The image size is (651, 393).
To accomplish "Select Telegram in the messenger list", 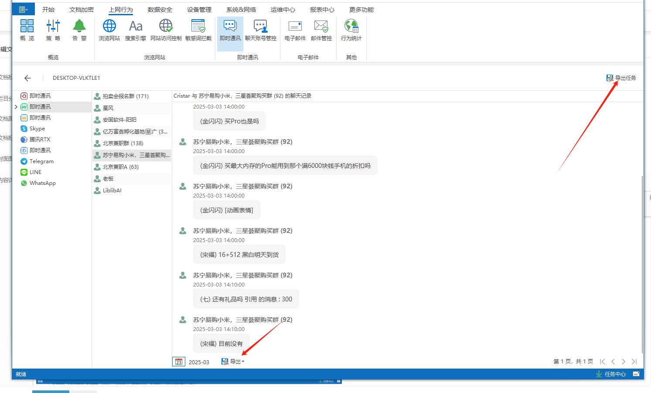I will [x=41, y=161].
